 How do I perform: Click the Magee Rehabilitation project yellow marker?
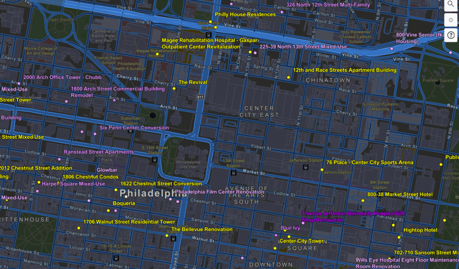[157, 54]
